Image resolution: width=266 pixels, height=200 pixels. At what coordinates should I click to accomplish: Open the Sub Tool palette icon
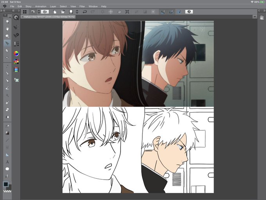click(16, 27)
